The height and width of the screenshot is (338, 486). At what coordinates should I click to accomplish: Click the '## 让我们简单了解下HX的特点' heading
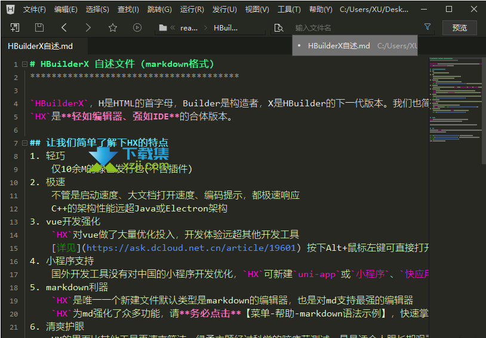click(99, 143)
